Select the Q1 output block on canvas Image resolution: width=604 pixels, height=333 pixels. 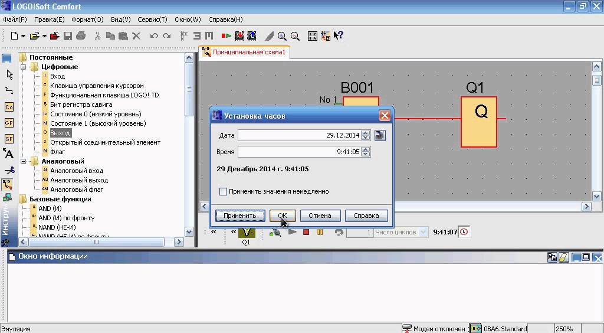pos(479,122)
